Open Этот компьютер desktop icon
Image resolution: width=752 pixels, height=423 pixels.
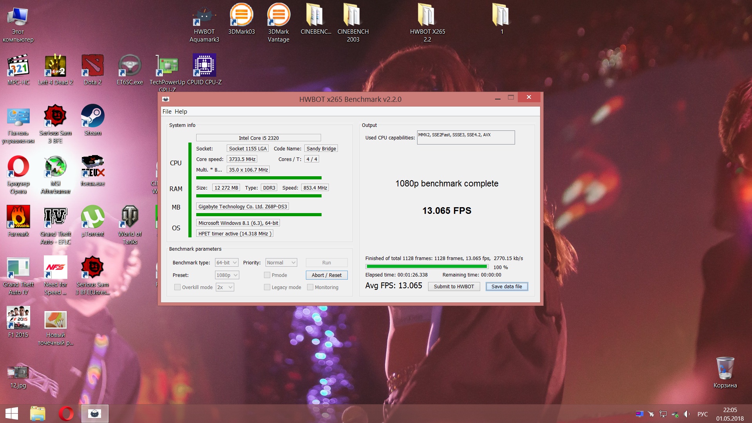pyautogui.click(x=18, y=24)
